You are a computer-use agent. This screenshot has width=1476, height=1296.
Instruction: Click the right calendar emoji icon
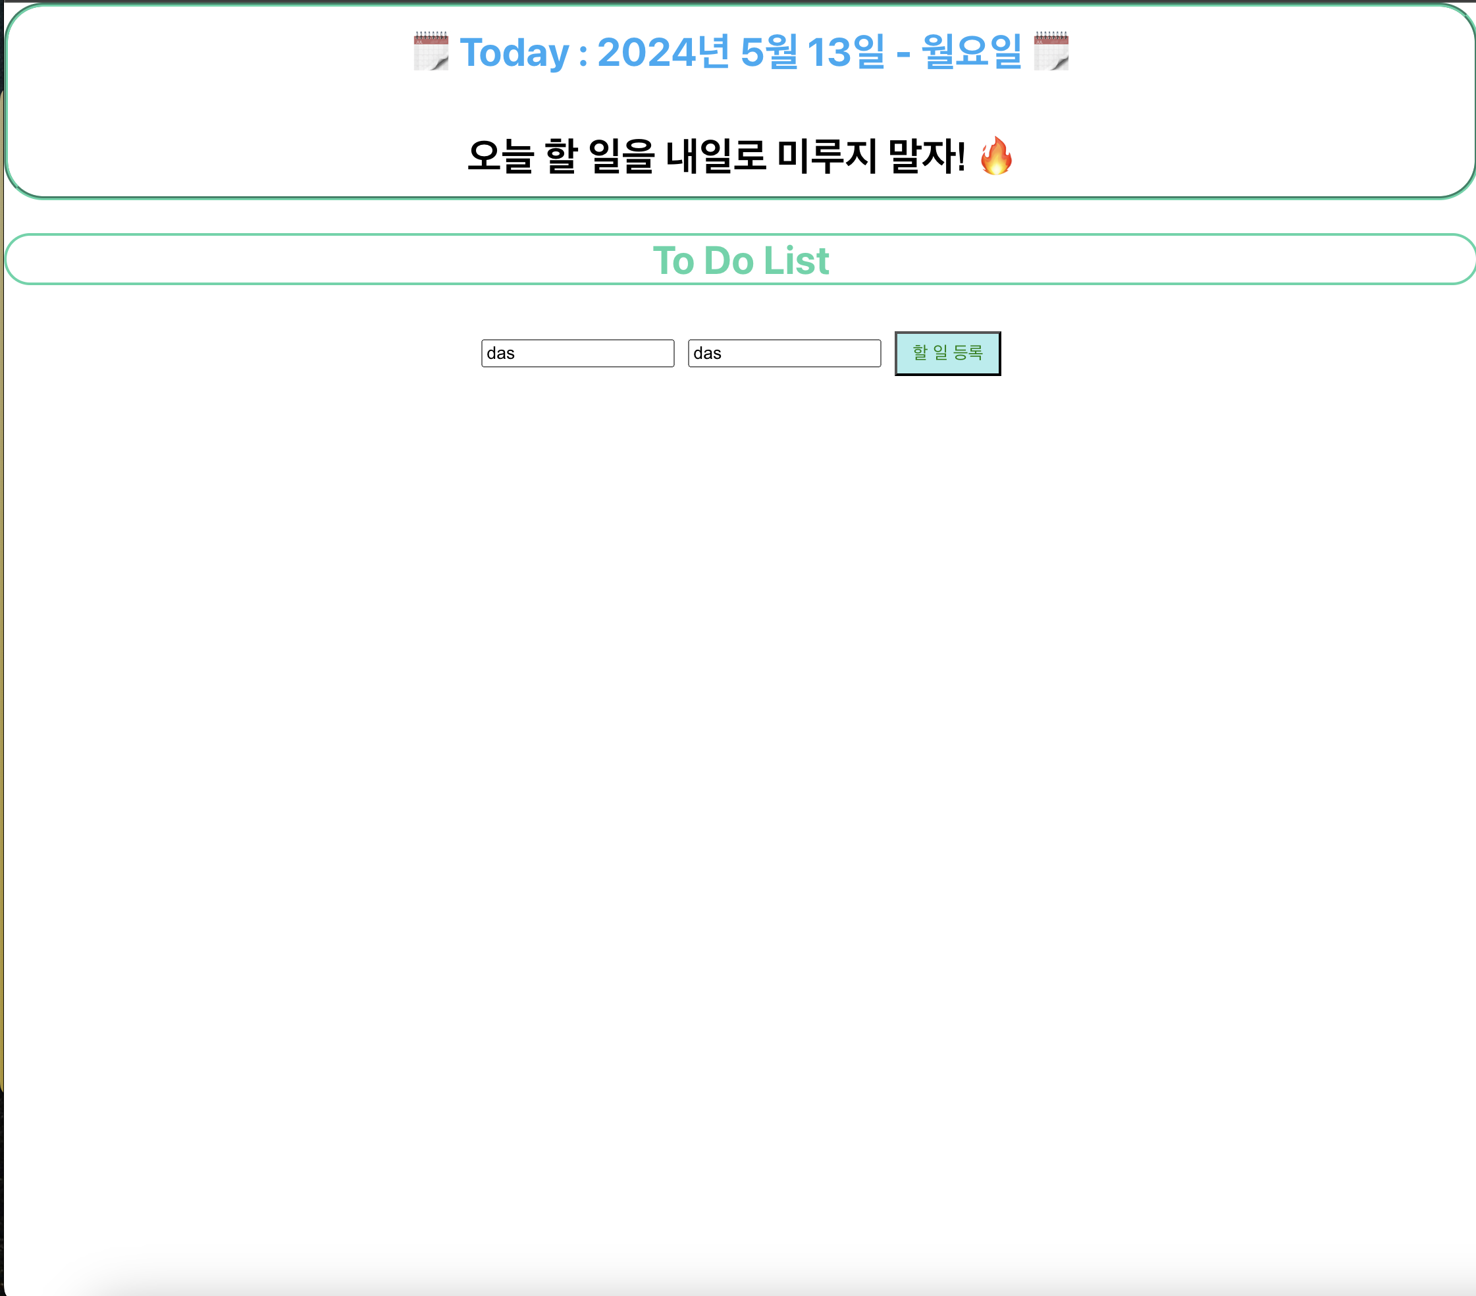coord(1051,51)
